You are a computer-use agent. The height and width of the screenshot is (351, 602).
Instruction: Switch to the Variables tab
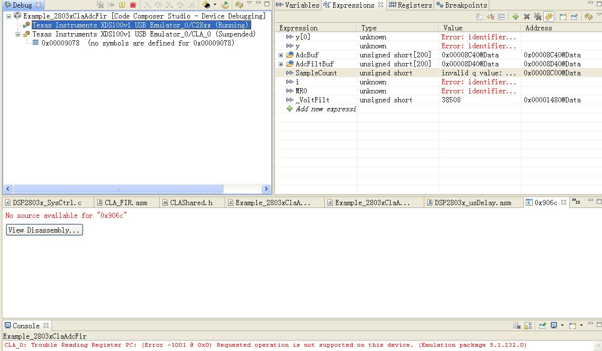(x=298, y=5)
